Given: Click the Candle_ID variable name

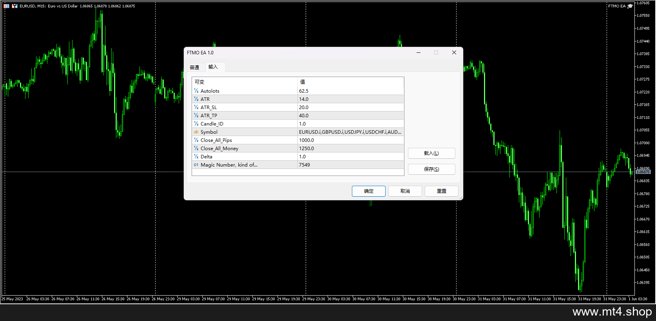Looking at the screenshot, I should (x=212, y=124).
